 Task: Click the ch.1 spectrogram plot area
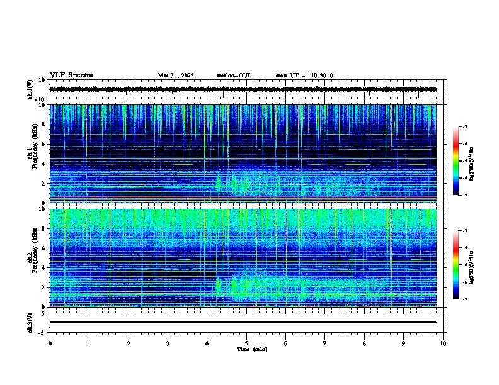[243, 153]
